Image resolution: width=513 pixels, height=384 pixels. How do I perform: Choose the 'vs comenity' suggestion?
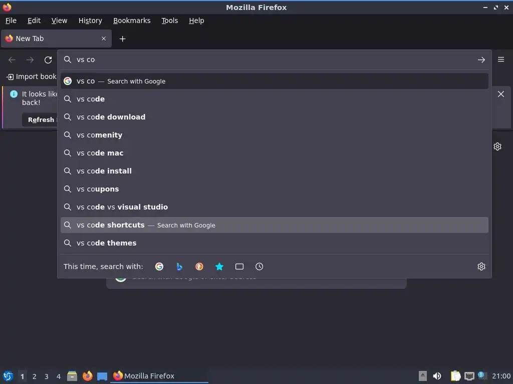[274, 135]
